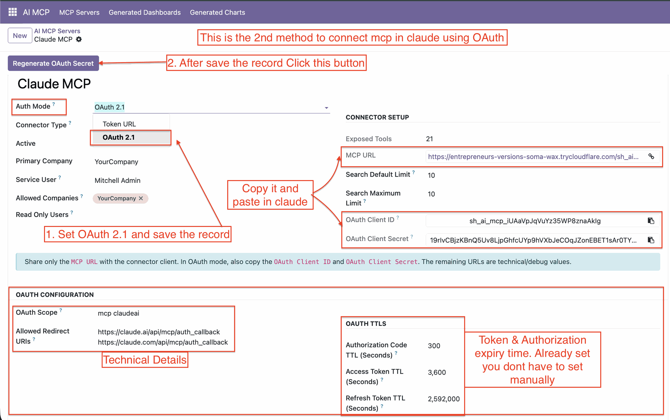Image resolution: width=670 pixels, height=420 pixels.
Task: Show help tooltip for Auth Mode
Action: tap(54, 104)
